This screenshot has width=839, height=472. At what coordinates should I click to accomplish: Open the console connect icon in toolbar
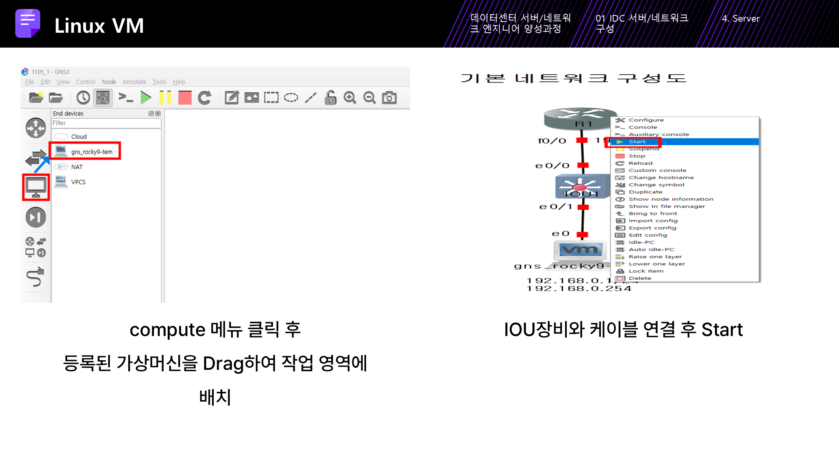tap(126, 98)
